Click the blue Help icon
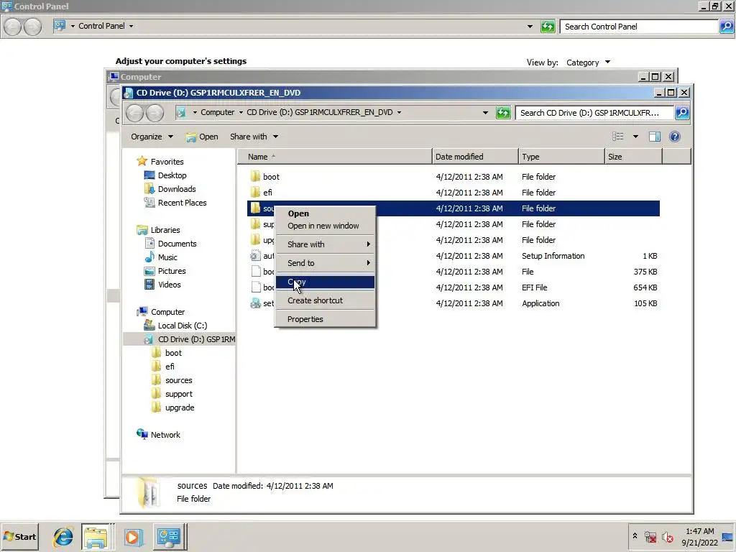The height and width of the screenshot is (552, 736). (x=674, y=137)
